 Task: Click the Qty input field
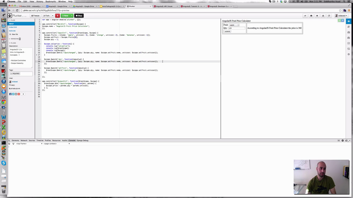tap(236, 28)
